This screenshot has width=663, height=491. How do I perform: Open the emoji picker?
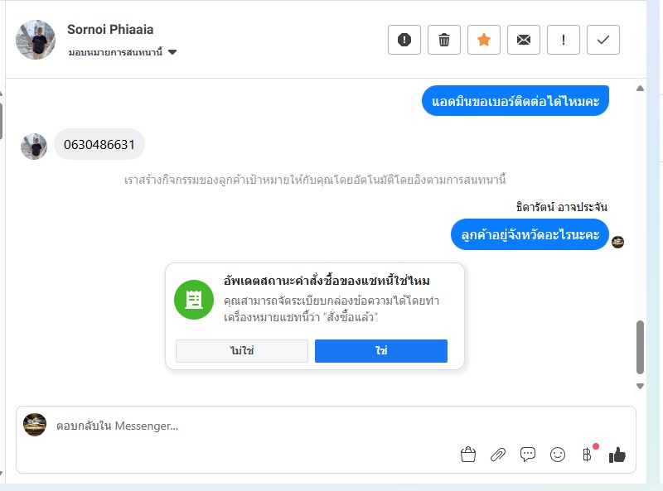click(558, 455)
